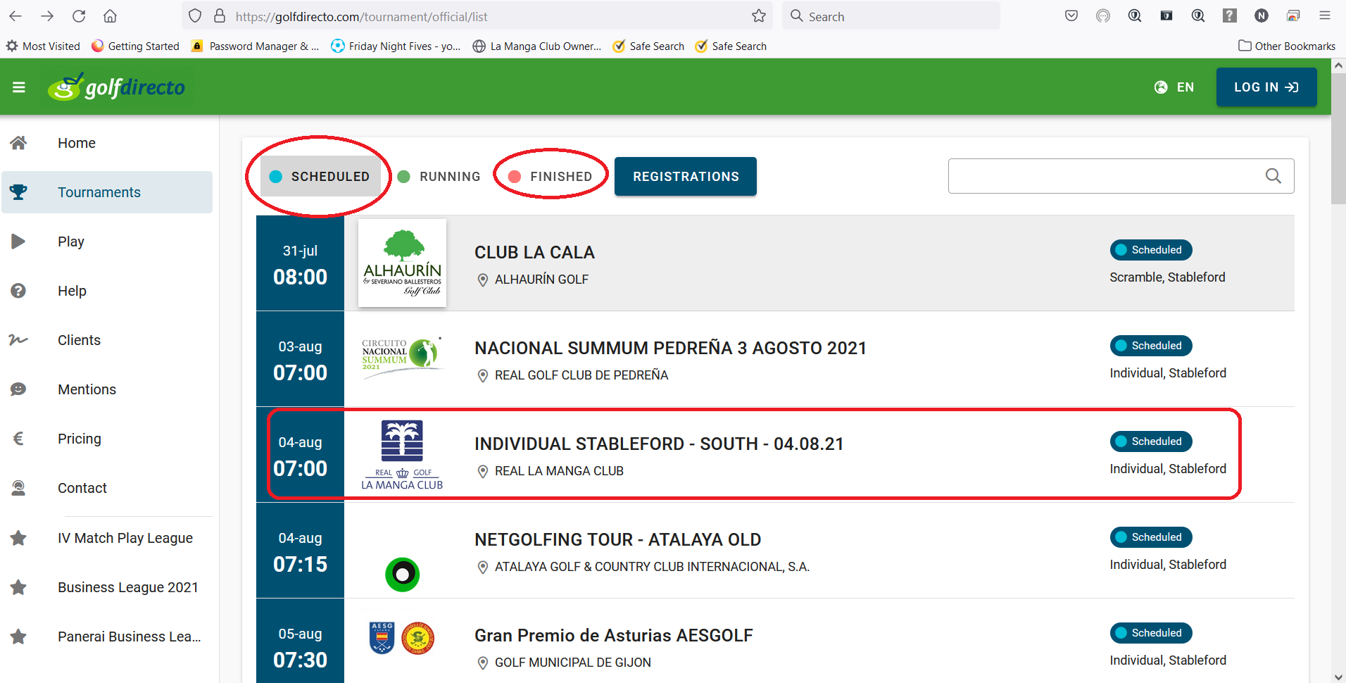Reload the current page
This screenshot has width=1346, height=683.
coord(79,15)
